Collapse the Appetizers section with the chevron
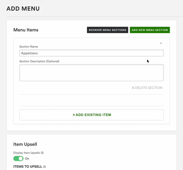The width and height of the screenshot is (183, 170). (x=161, y=43)
